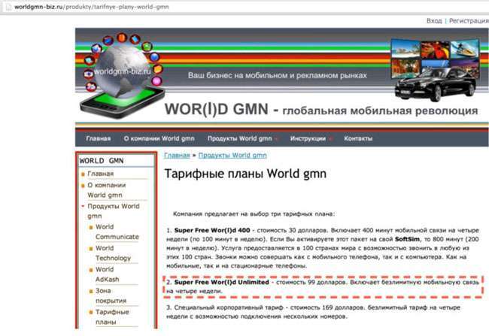This screenshot has width=489, height=336.
Task: Click the page icon in address bar
Action: point(8,7)
